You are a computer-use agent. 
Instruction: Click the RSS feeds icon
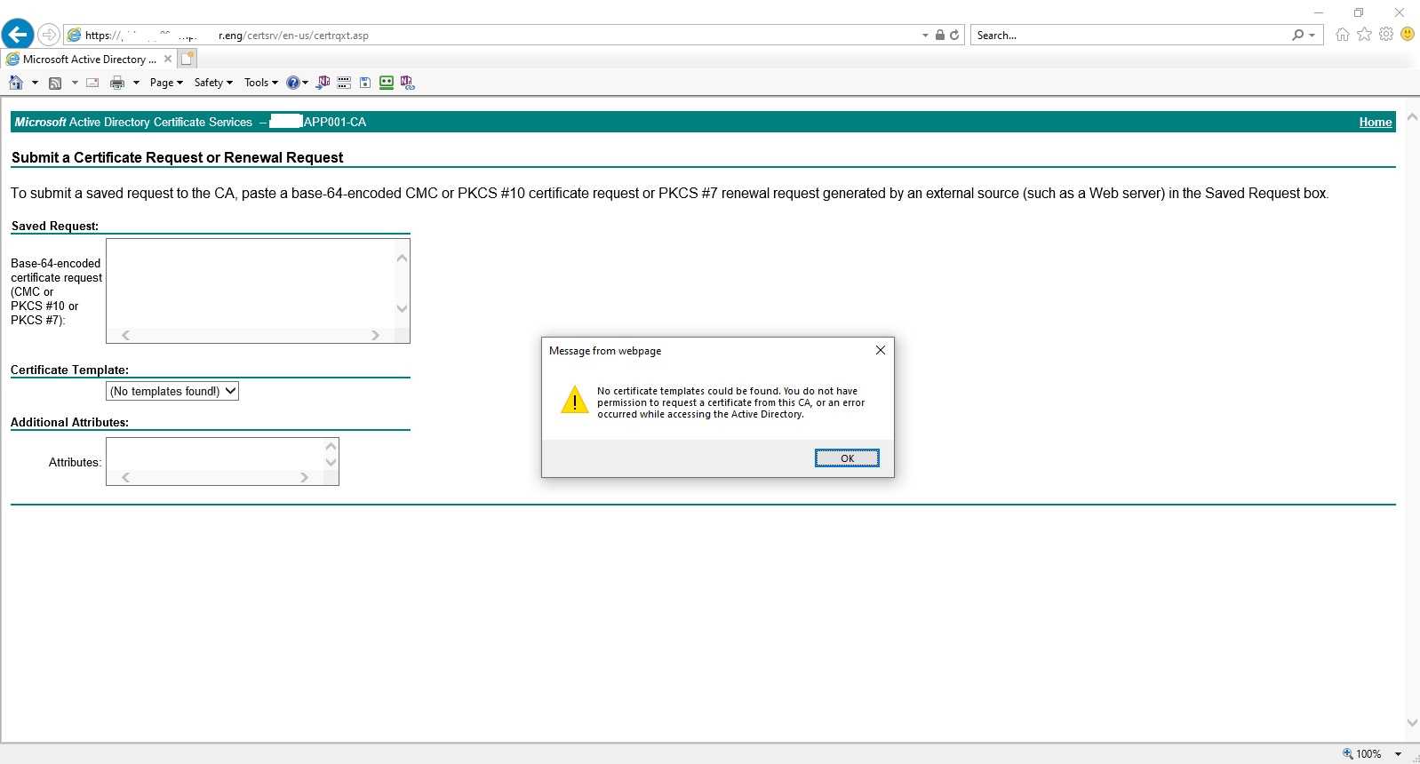click(x=55, y=83)
